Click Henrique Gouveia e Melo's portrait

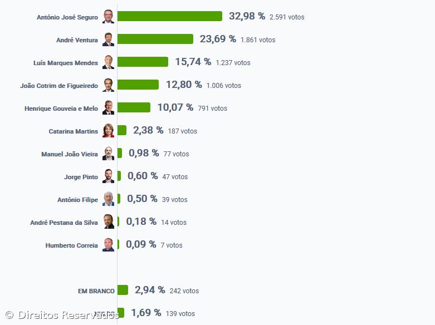(x=108, y=108)
